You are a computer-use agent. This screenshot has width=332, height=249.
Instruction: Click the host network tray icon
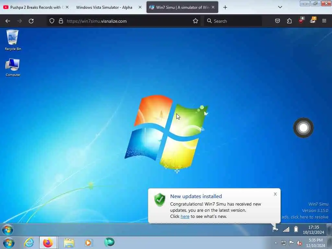point(283,243)
